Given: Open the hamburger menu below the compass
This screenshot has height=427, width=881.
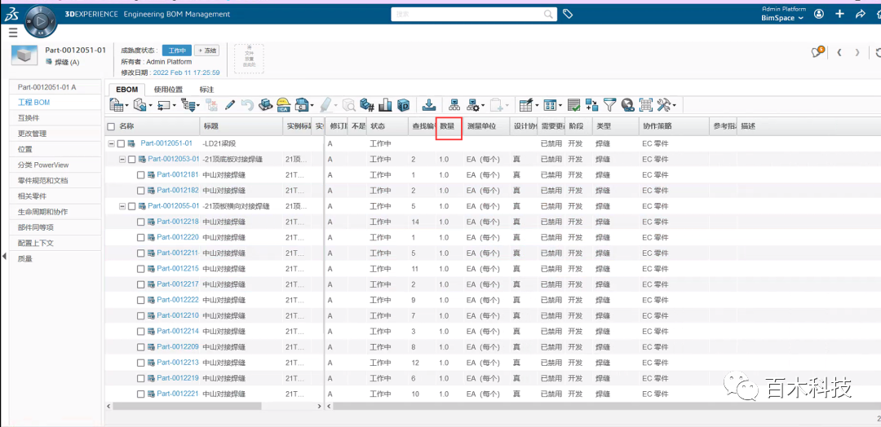Looking at the screenshot, I should point(12,33).
